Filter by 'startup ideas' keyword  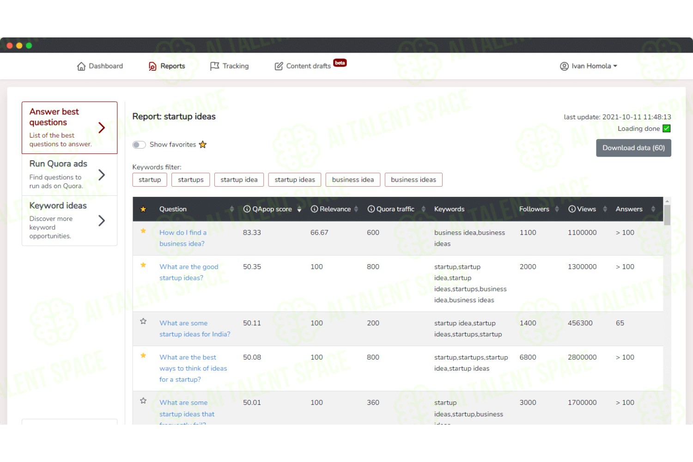(295, 180)
